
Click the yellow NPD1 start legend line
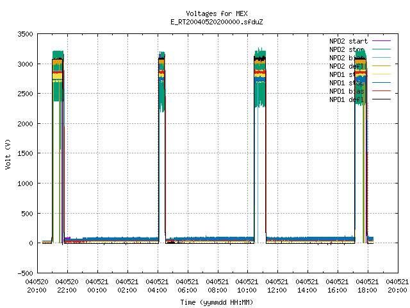click(x=381, y=74)
